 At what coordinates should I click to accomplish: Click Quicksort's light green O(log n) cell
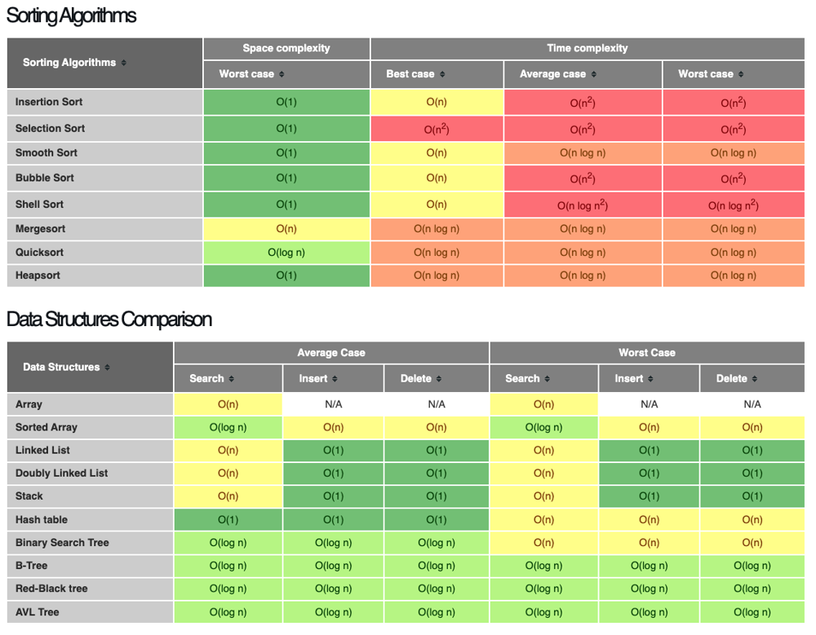tap(286, 252)
